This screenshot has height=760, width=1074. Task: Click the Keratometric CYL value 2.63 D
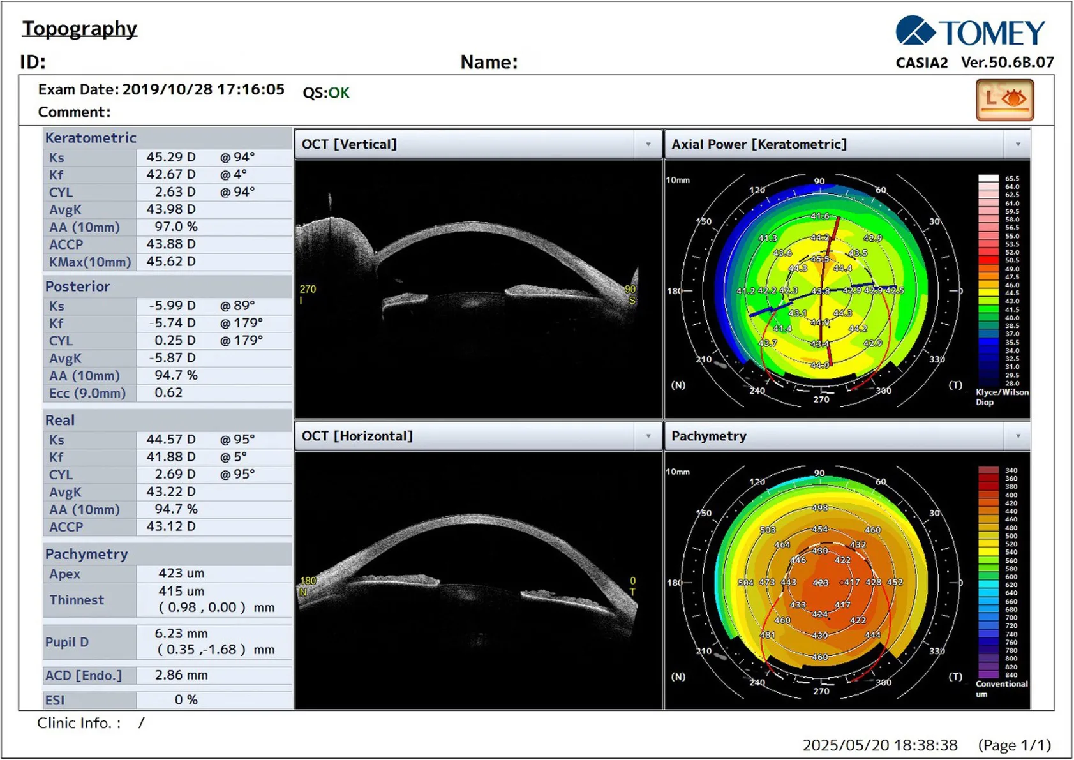175,192
